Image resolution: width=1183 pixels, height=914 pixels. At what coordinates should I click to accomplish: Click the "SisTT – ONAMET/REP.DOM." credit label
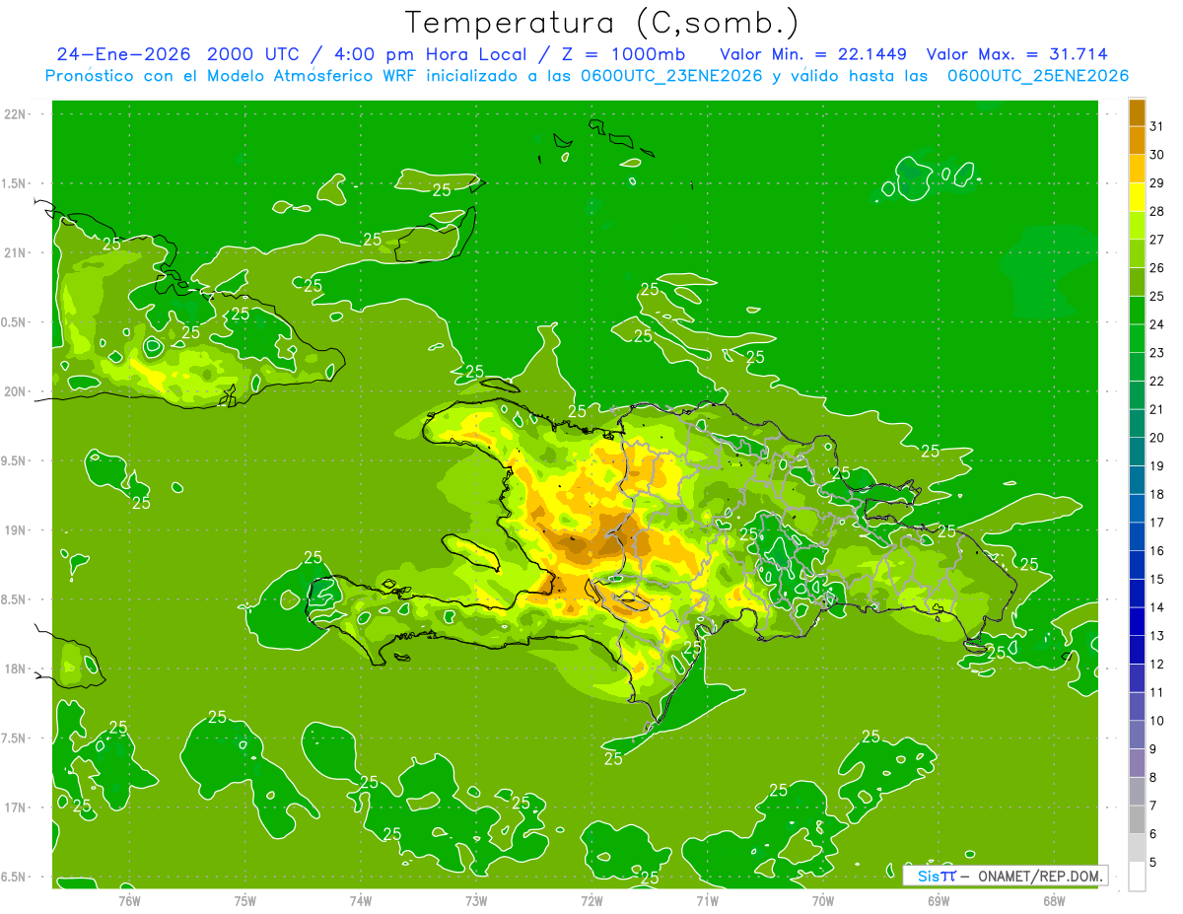[1005, 875]
